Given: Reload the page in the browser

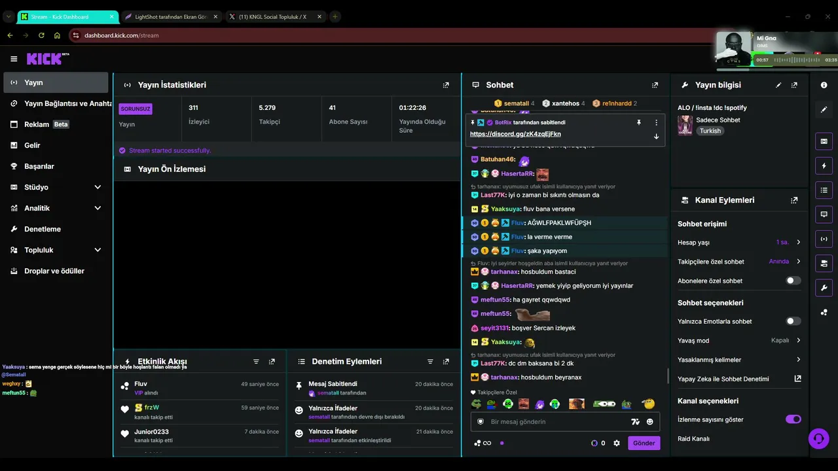Looking at the screenshot, I should tap(41, 35).
